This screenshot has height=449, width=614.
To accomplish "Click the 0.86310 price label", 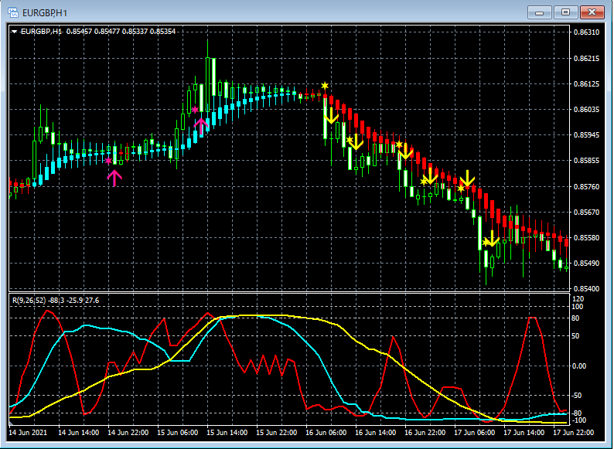I will [x=586, y=32].
